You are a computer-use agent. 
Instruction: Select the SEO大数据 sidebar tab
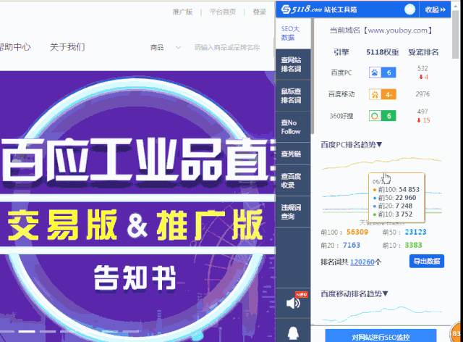click(293, 33)
